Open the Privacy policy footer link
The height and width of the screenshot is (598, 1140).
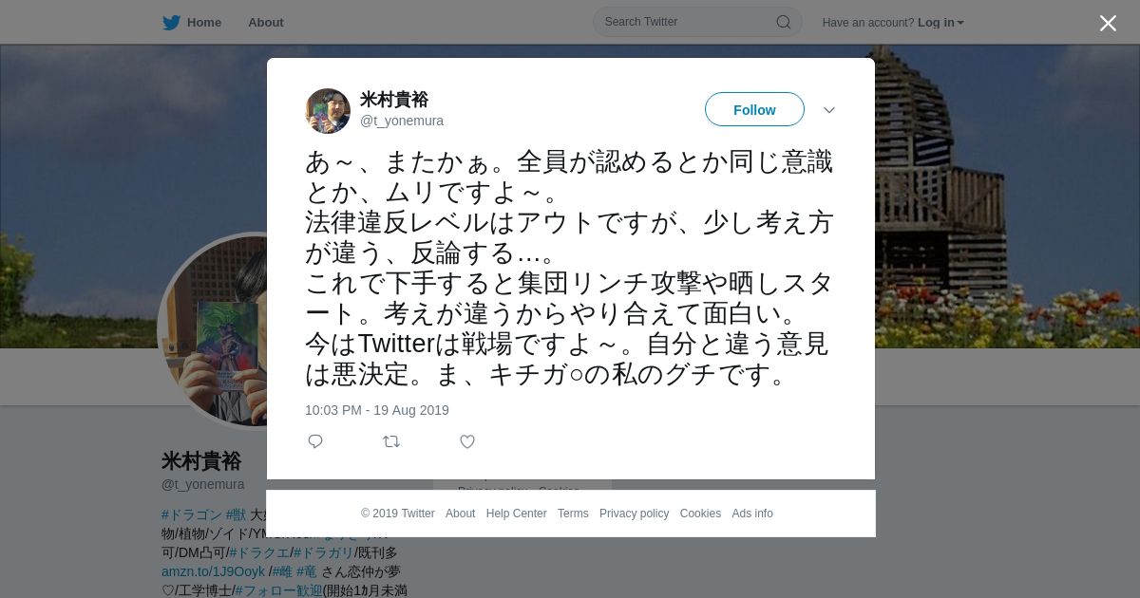(634, 514)
